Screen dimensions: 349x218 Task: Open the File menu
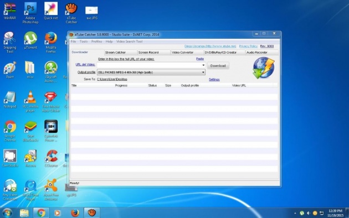point(73,41)
